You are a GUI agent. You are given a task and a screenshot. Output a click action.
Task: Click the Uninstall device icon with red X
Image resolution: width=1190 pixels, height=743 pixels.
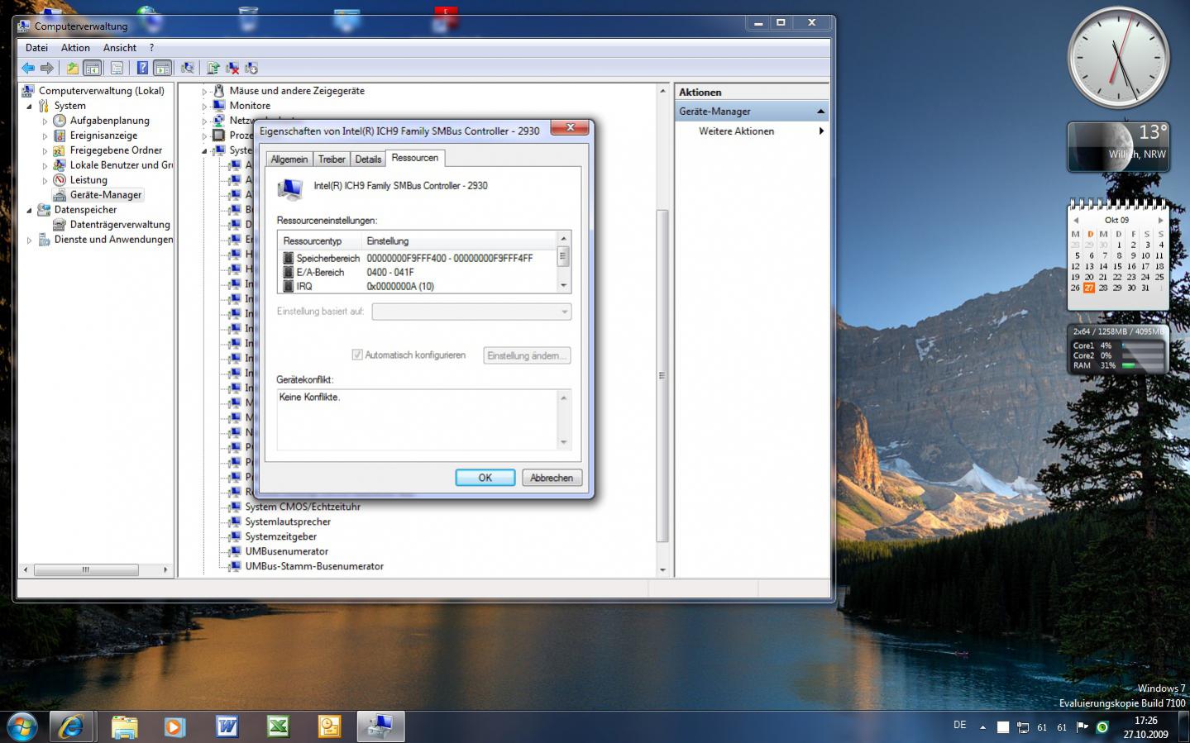click(232, 68)
